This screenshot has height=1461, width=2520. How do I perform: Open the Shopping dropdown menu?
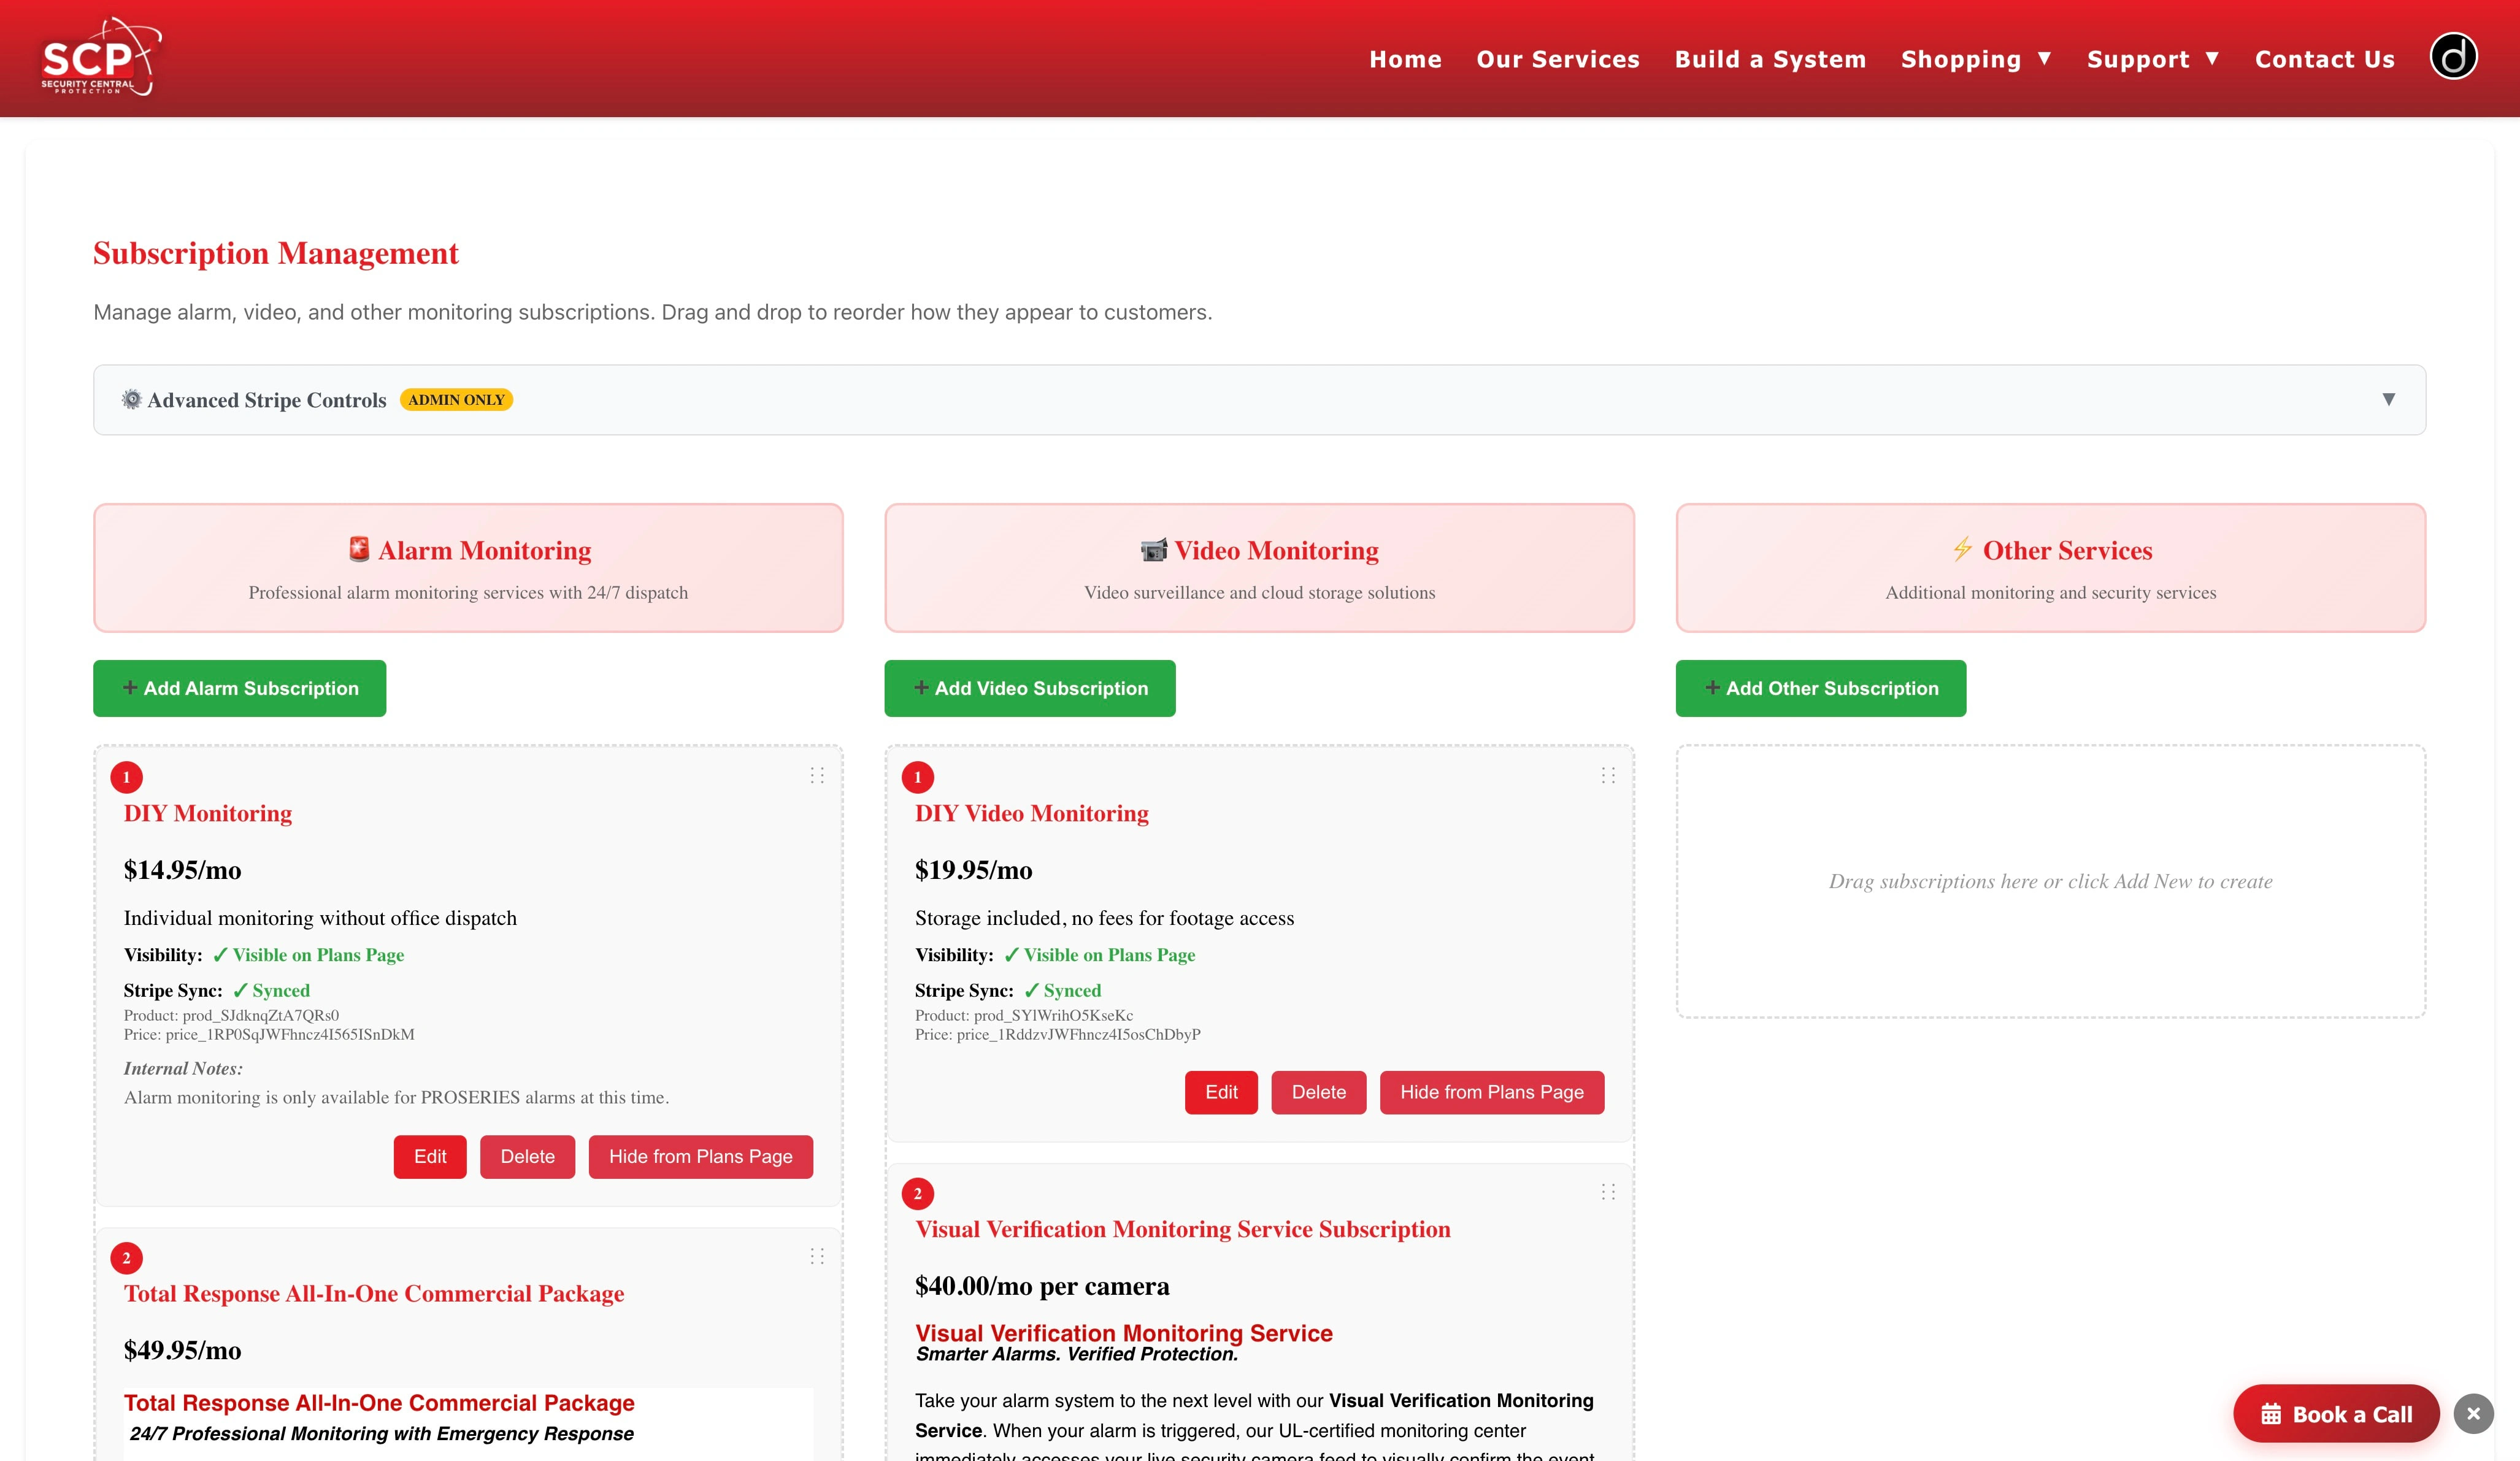pos(1976,59)
